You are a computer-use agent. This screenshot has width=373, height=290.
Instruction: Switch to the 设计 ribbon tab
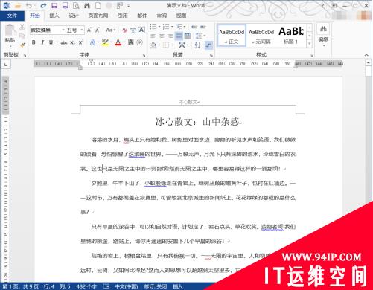tap(74, 16)
